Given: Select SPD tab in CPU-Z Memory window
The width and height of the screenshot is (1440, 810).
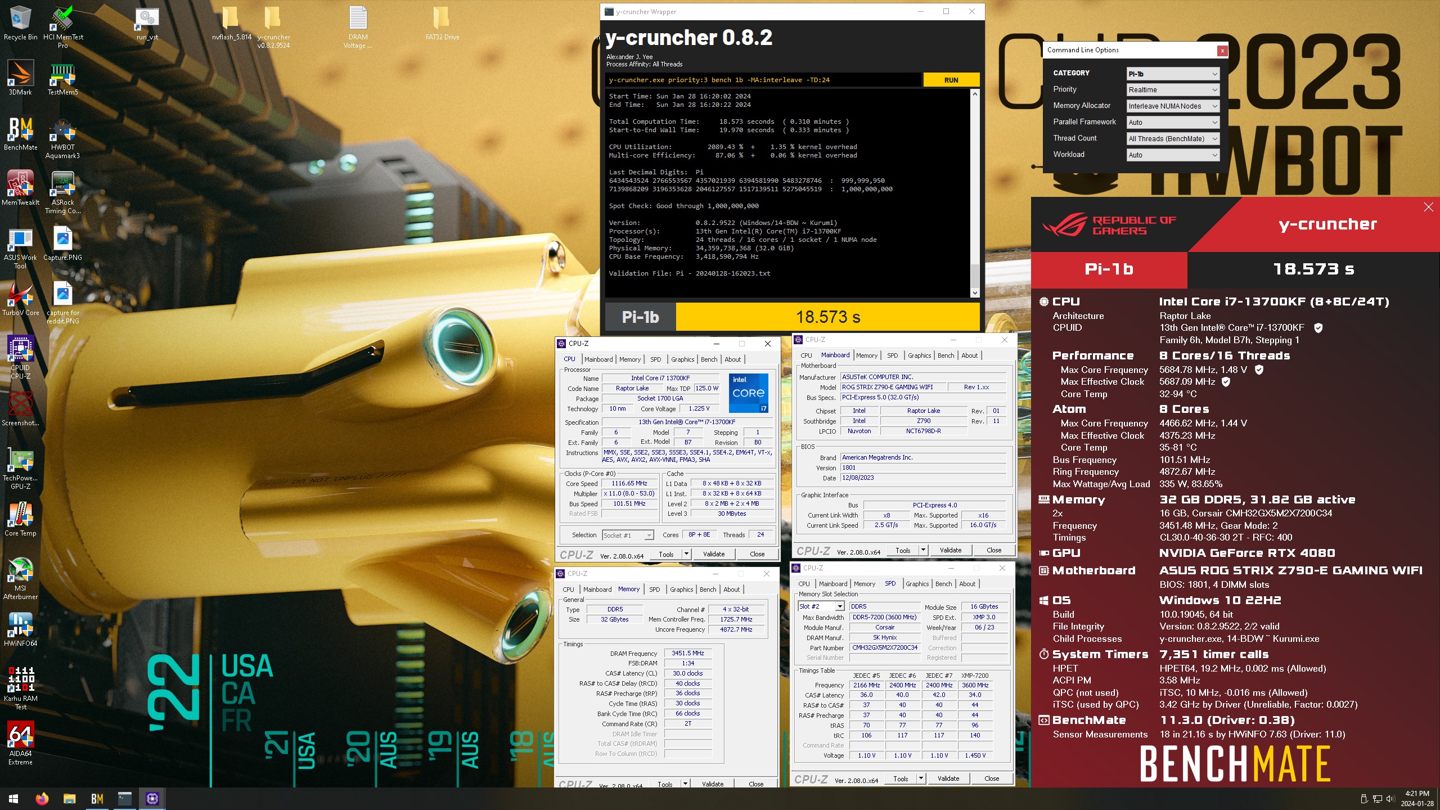Looking at the screenshot, I should (655, 589).
